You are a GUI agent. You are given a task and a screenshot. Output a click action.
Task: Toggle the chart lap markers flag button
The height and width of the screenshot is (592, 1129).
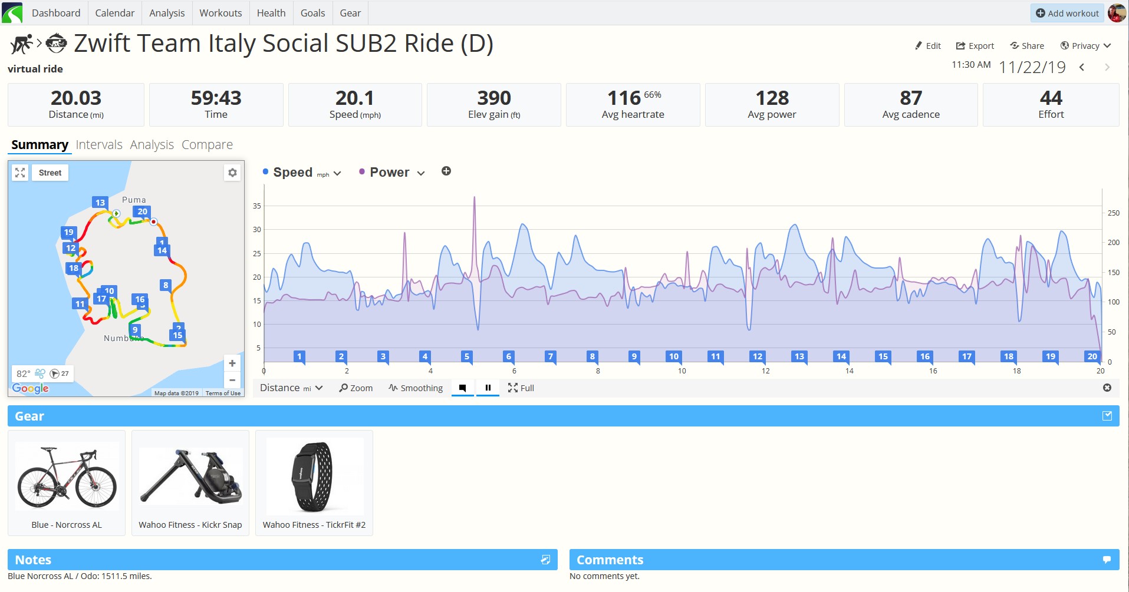tap(463, 388)
